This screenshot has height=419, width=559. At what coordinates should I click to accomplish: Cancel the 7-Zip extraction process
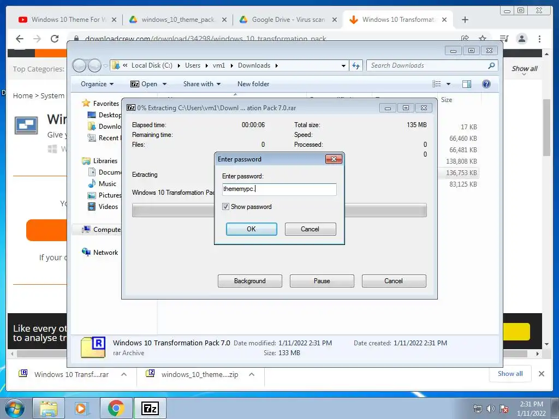(x=394, y=281)
